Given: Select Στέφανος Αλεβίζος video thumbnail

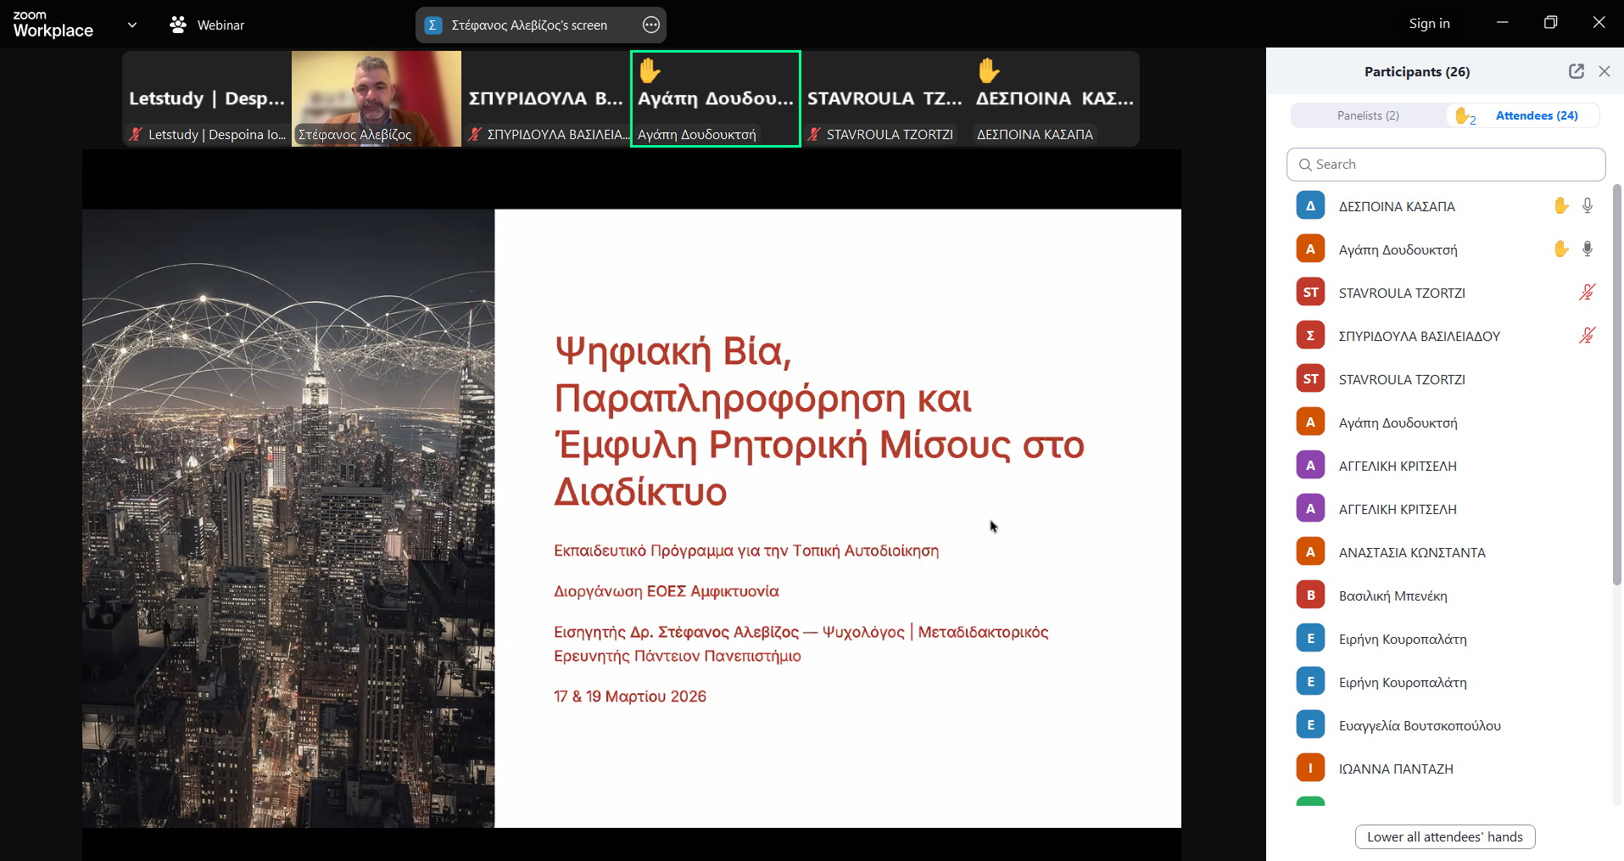Looking at the screenshot, I should (x=377, y=98).
